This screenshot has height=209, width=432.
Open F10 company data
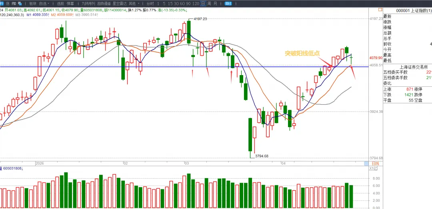(14, 4)
